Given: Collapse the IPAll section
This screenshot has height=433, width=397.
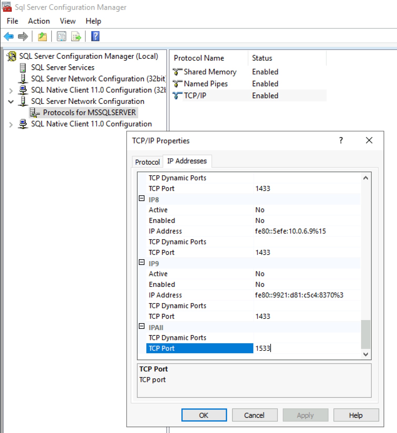Looking at the screenshot, I should point(142,326).
